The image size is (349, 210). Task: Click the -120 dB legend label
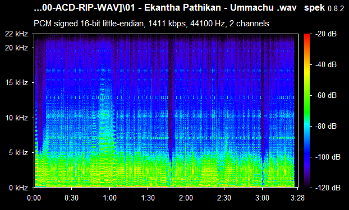328,188
